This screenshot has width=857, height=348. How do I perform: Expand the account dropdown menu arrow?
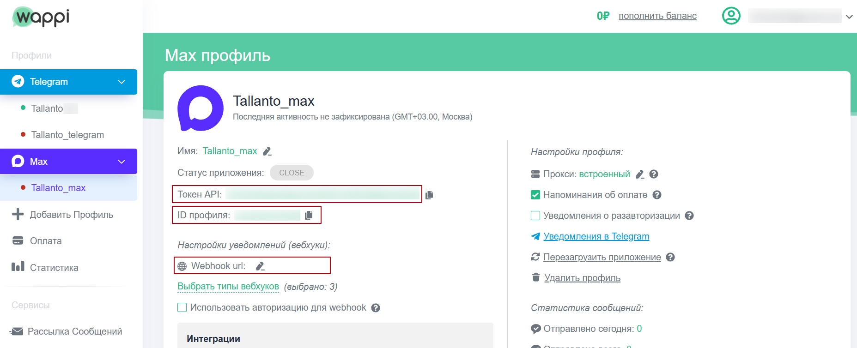(849, 17)
